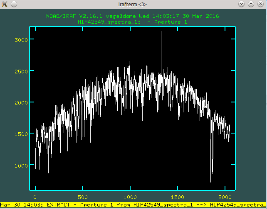The image size is (267, 209).
Task: Open the X window menu icon
Action: coord(5,4)
